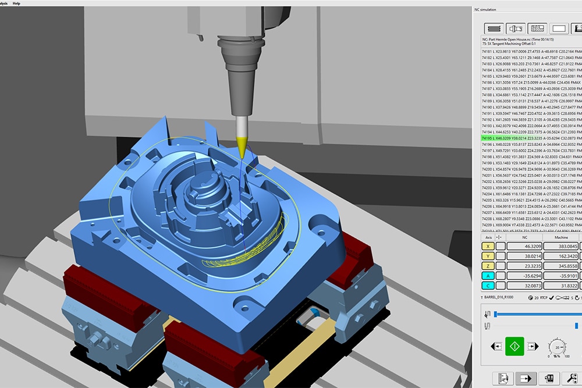This screenshot has width=582, height=388.
Task: Show the NC program lines view icon
Action: [494, 29]
